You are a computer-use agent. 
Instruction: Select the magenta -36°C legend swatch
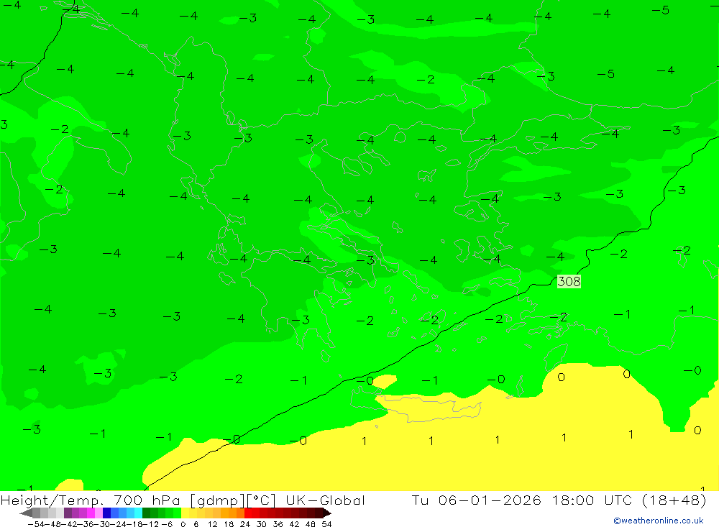point(91,513)
